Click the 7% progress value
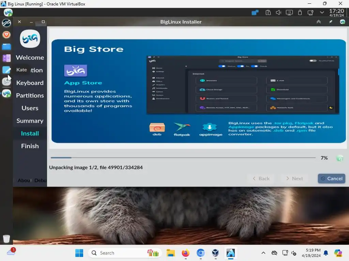The width and height of the screenshot is (349, 261). (324, 158)
